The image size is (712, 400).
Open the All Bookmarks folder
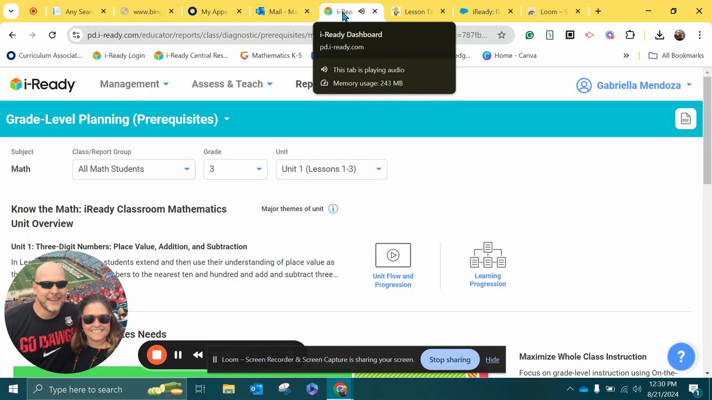coord(676,56)
